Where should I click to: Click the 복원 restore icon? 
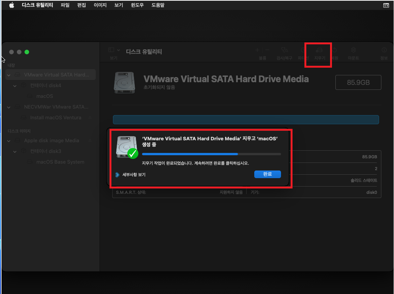click(334, 50)
